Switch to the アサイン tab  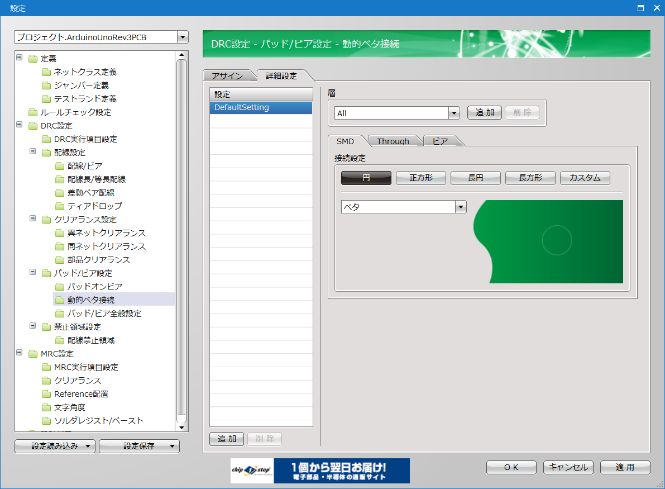227,76
